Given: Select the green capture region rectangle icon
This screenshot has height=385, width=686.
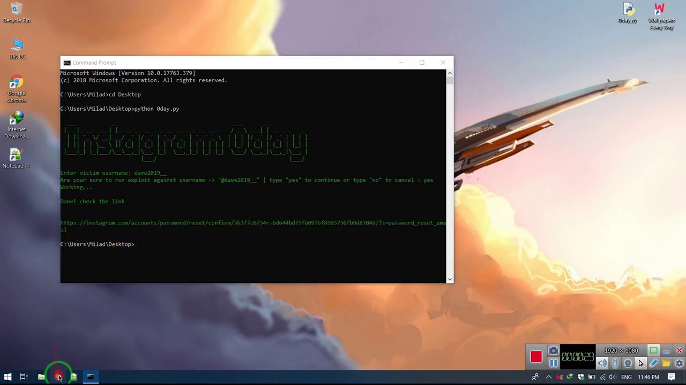Looking at the screenshot, I should (x=653, y=351).
